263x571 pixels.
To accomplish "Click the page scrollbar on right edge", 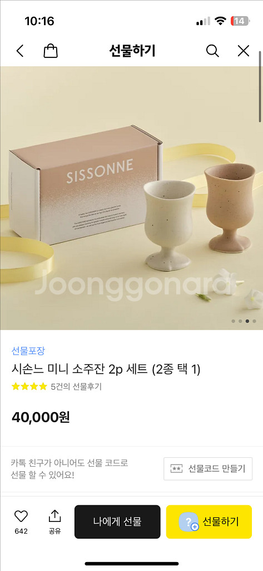I will pos(260,86).
